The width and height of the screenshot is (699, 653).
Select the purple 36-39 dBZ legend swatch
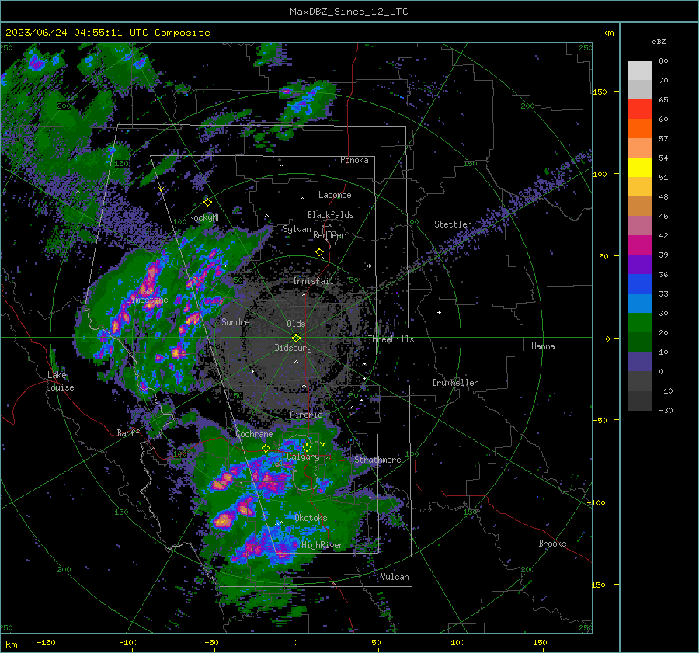point(640,264)
